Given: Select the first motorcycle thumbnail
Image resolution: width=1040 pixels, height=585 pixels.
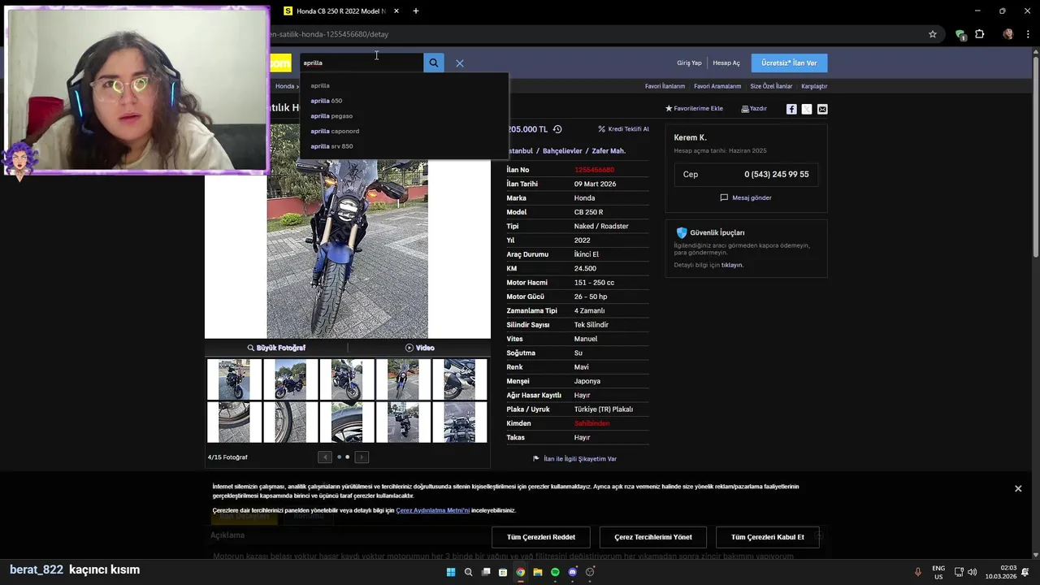Looking at the screenshot, I should click(234, 379).
